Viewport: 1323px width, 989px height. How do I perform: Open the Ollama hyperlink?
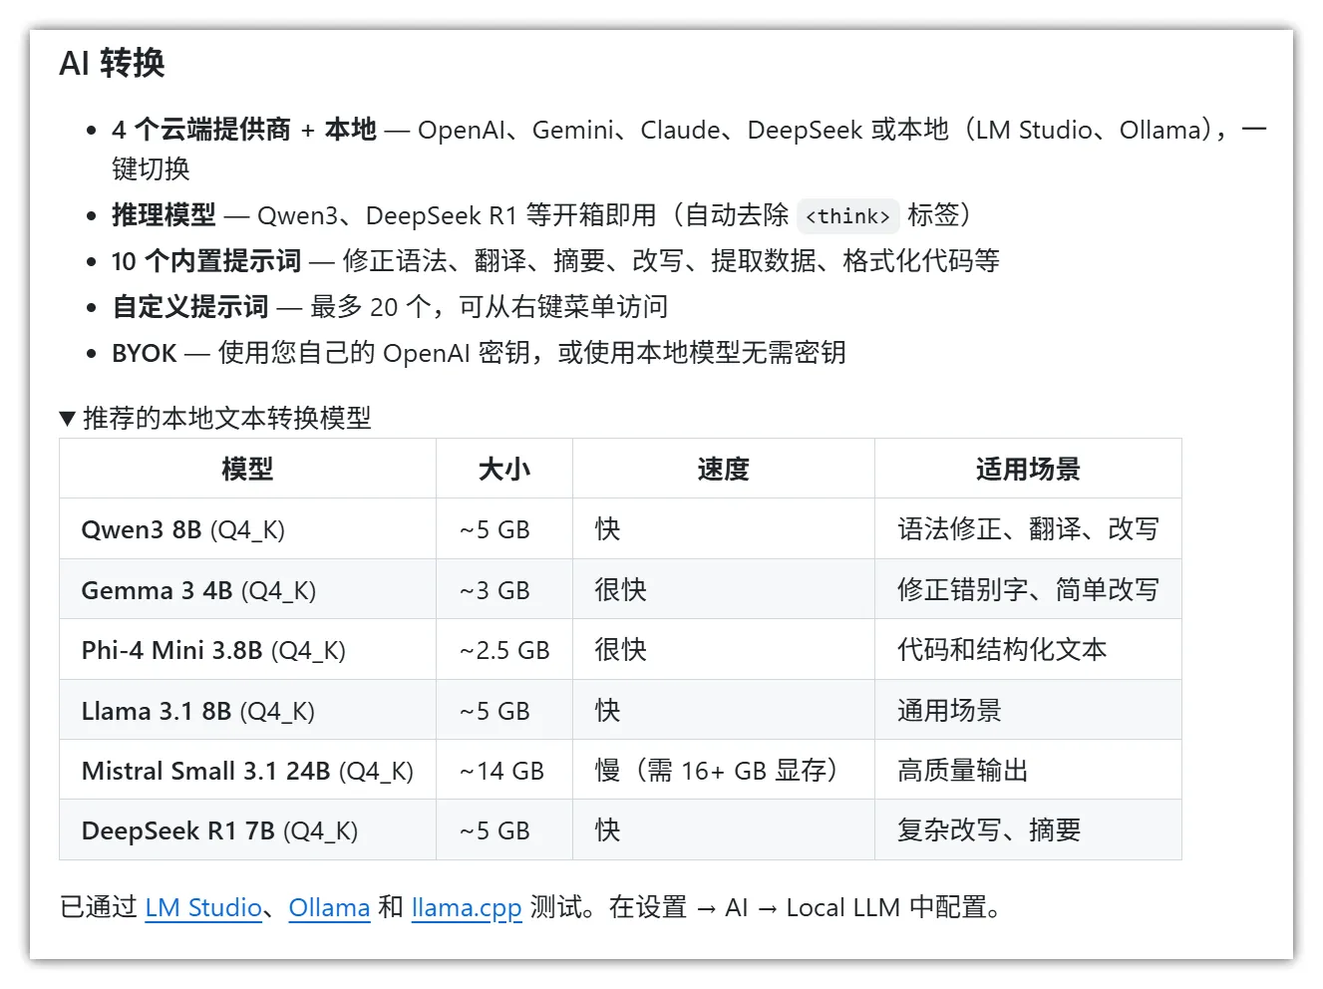pos(329,908)
